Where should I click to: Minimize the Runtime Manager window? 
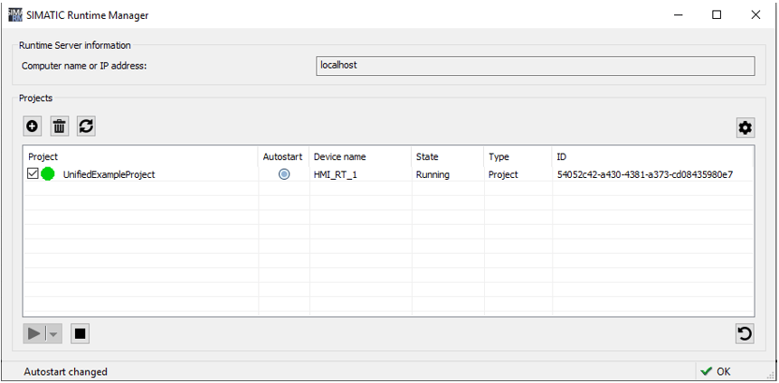(x=678, y=14)
